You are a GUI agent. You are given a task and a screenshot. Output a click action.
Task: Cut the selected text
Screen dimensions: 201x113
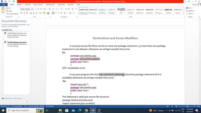8,8
